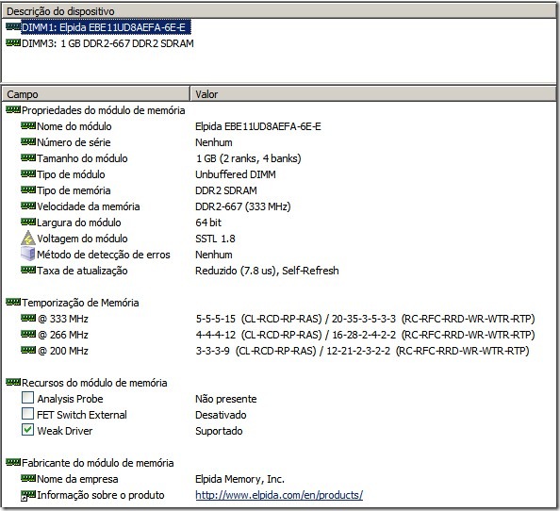Select the Número de série label
This screenshot has height=511, width=560.
[x=74, y=142]
